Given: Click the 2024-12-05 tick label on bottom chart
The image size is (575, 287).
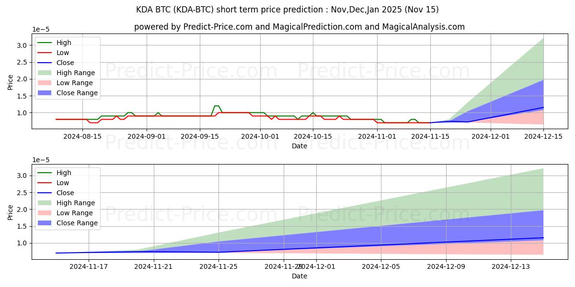Looking at the screenshot, I should pos(381,266).
